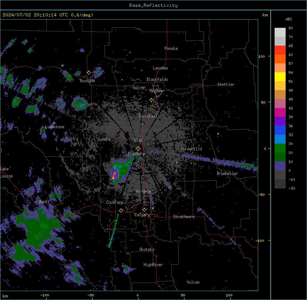
Task: Click the Sylvan label
Action: (x=139, y=87)
